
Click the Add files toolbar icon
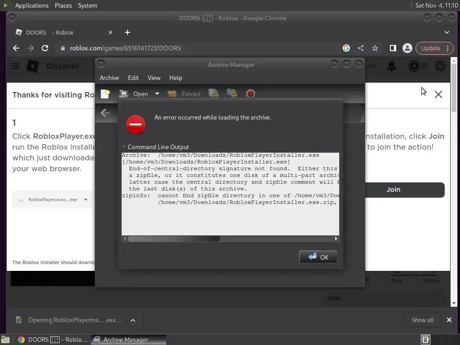click(213, 93)
